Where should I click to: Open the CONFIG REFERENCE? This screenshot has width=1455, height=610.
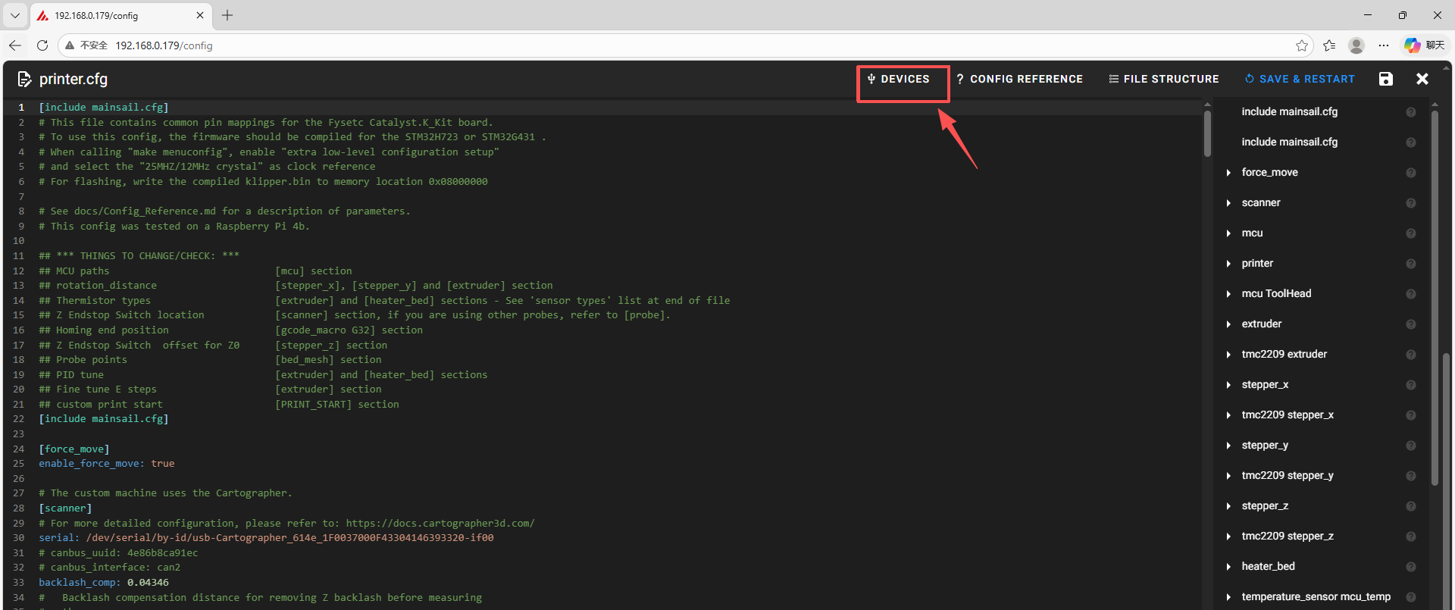point(1019,79)
